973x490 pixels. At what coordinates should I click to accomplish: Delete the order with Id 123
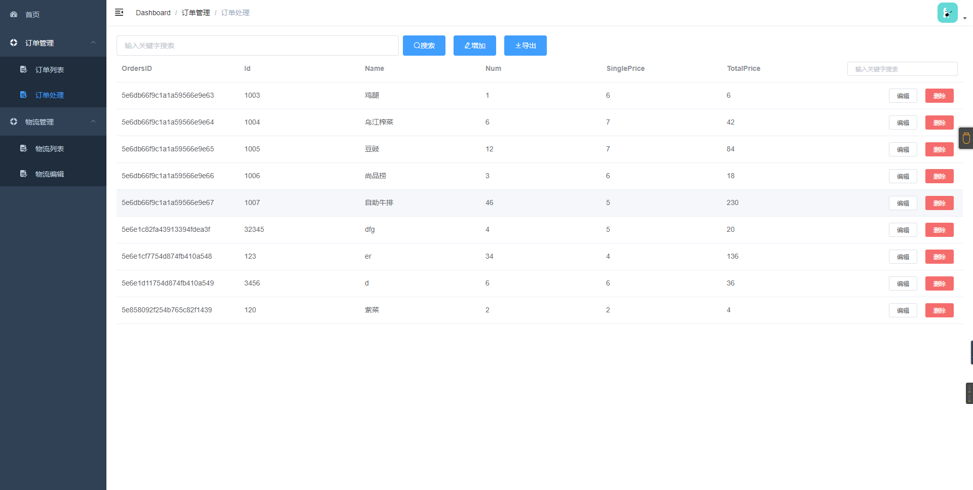tap(940, 257)
